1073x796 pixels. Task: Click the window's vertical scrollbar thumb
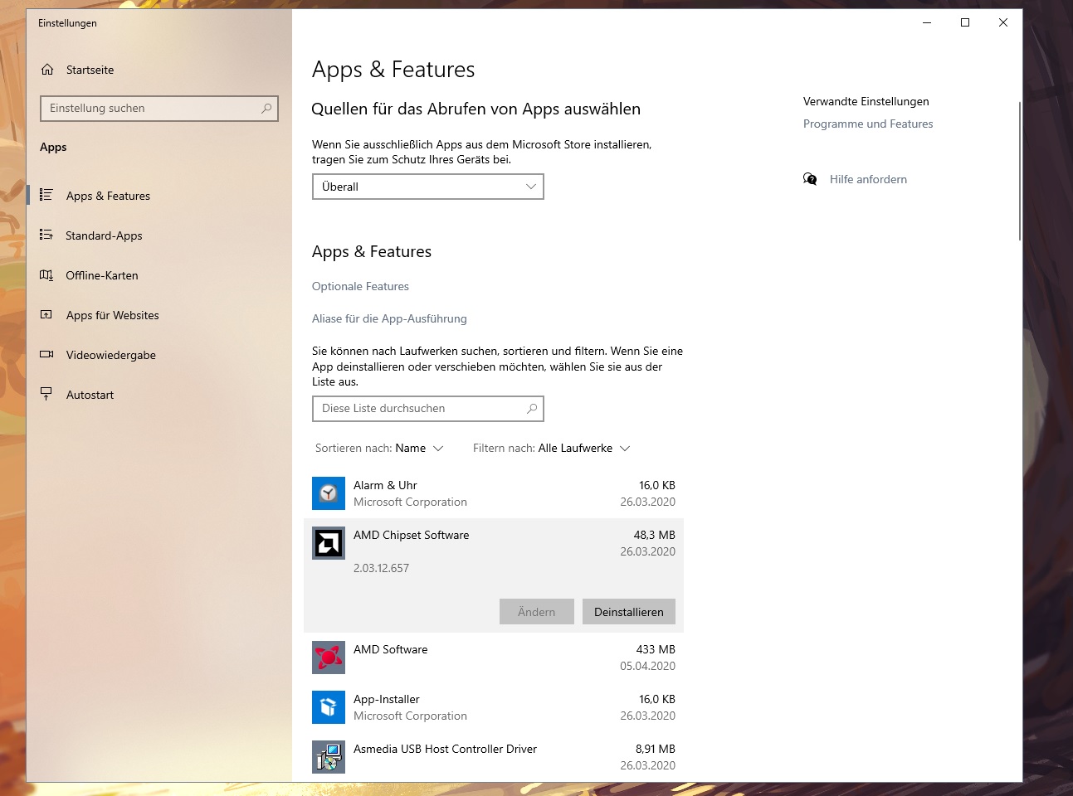1020,171
